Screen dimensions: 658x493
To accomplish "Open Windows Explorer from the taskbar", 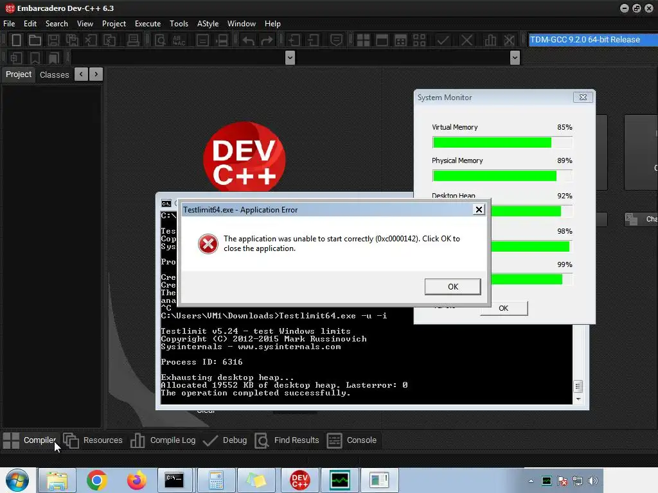I will point(57,480).
